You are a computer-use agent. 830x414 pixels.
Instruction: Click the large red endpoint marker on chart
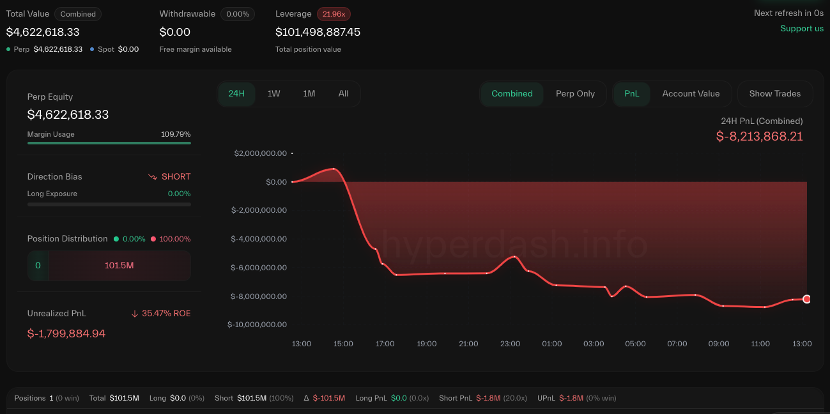click(x=806, y=299)
